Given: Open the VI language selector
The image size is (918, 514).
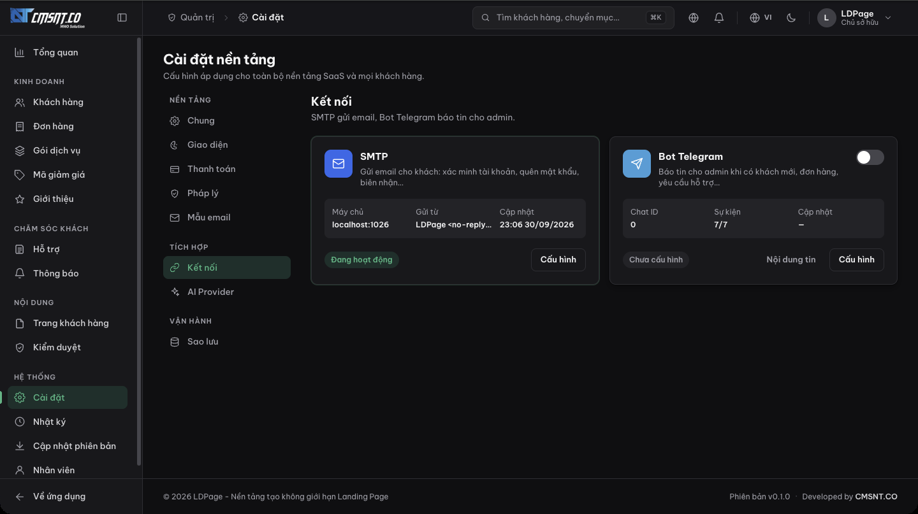Looking at the screenshot, I should click(761, 18).
